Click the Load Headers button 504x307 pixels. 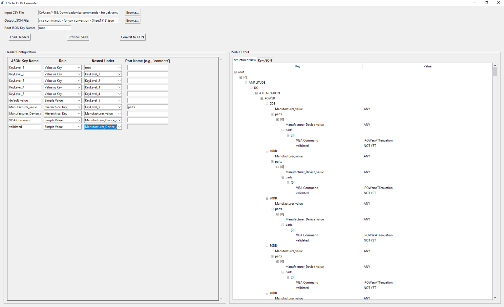[19, 37]
